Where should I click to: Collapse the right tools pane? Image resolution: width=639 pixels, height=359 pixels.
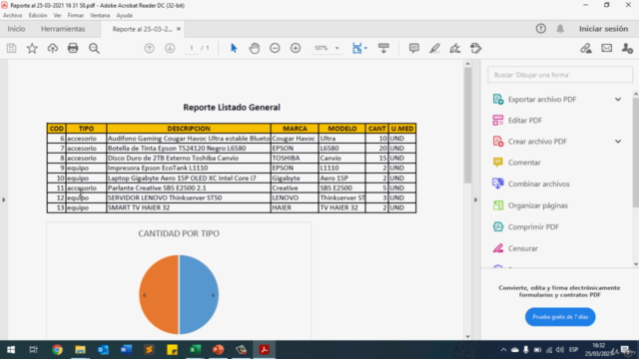pyautogui.click(x=475, y=199)
